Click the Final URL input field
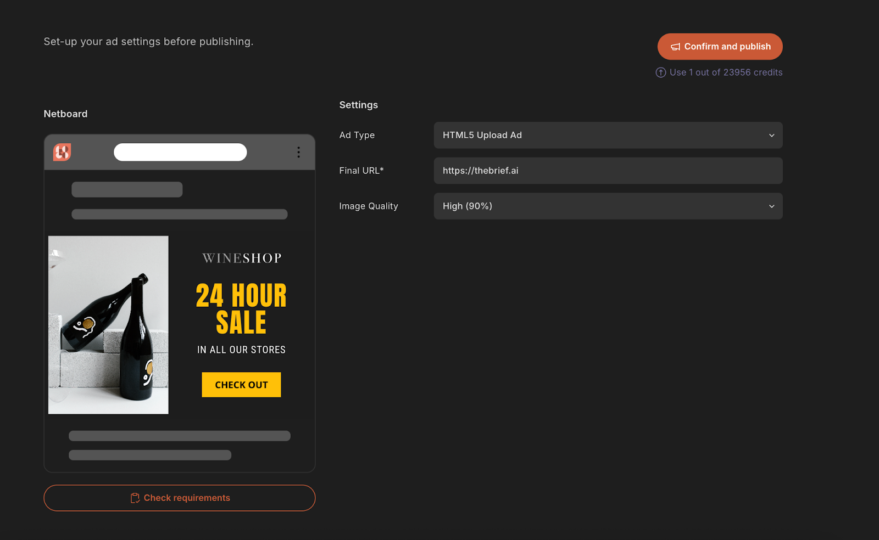The width and height of the screenshot is (879, 540). [x=608, y=171]
